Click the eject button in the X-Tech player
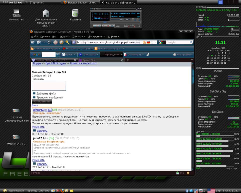 tap(118, 26)
